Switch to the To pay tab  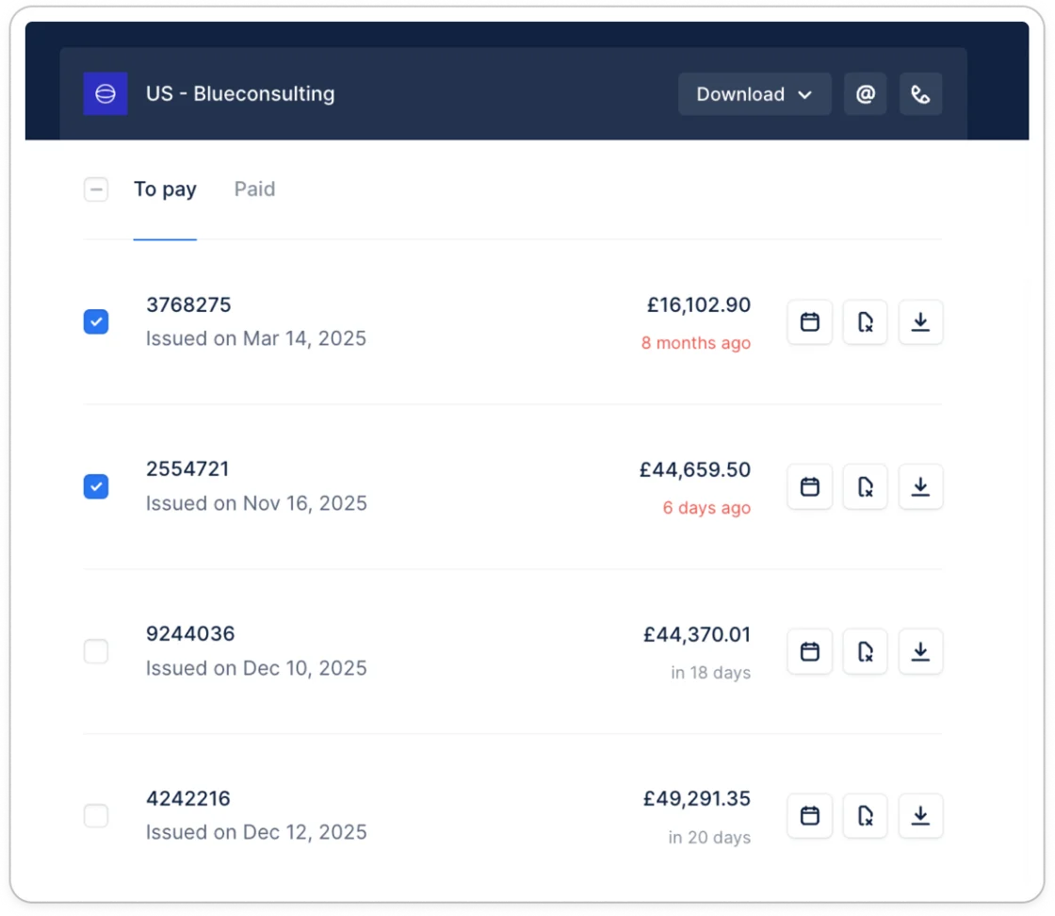[x=165, y=189]
